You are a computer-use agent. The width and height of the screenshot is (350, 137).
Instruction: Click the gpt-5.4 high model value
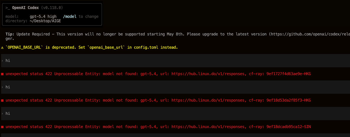pos(43,16)
